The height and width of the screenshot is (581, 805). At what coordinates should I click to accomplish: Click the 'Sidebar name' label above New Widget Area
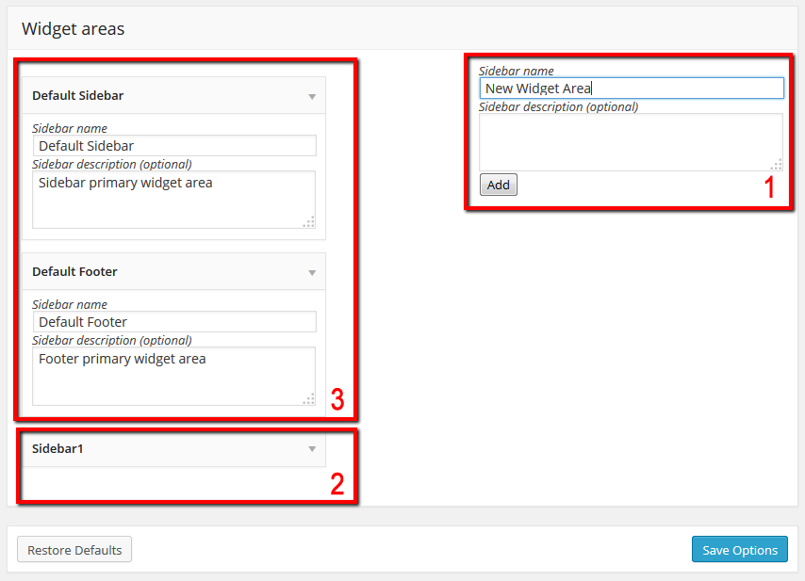(x=517, y=71)
